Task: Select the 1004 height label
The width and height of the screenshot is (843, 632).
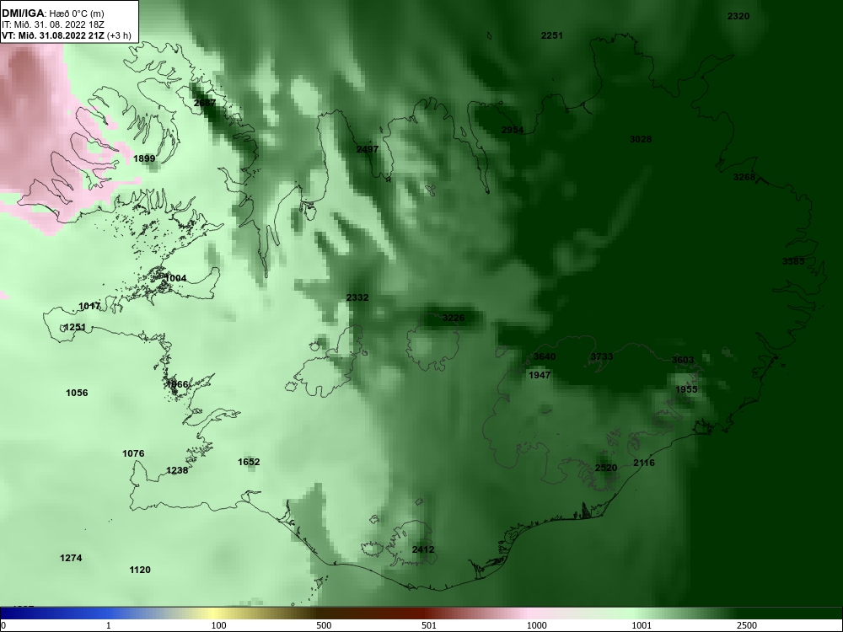Action: (175, 278)
